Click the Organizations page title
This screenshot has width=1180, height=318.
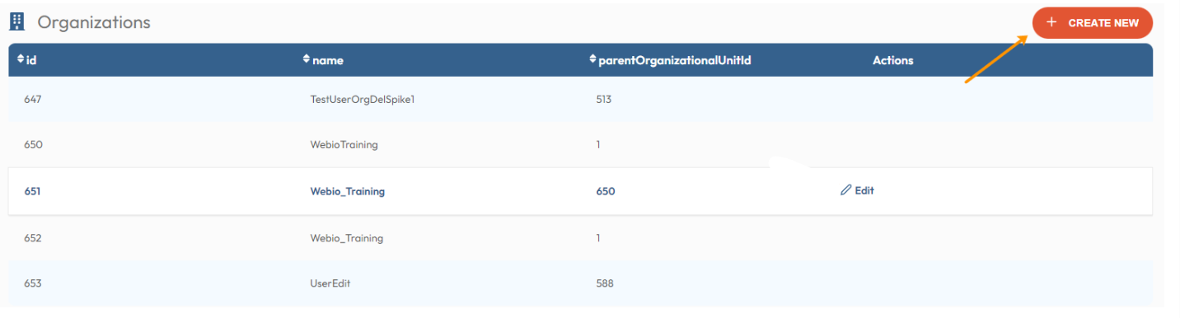tap(94, 22)
